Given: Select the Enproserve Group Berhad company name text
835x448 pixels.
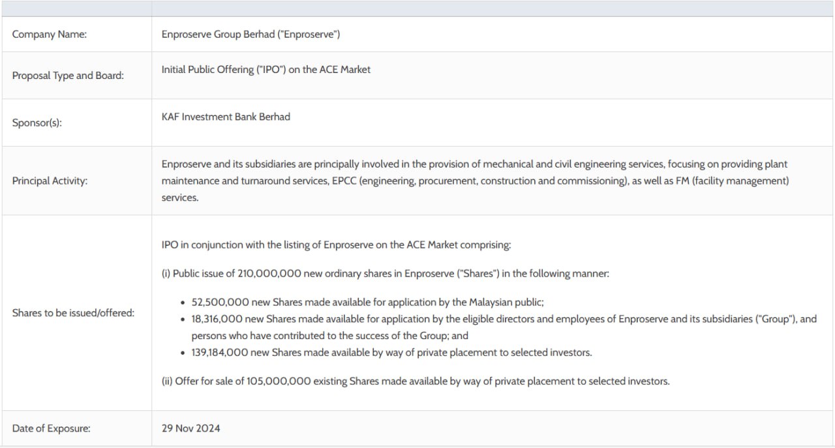Looking at the screenshot, I should pyautogui.click(x=250, y=35).
